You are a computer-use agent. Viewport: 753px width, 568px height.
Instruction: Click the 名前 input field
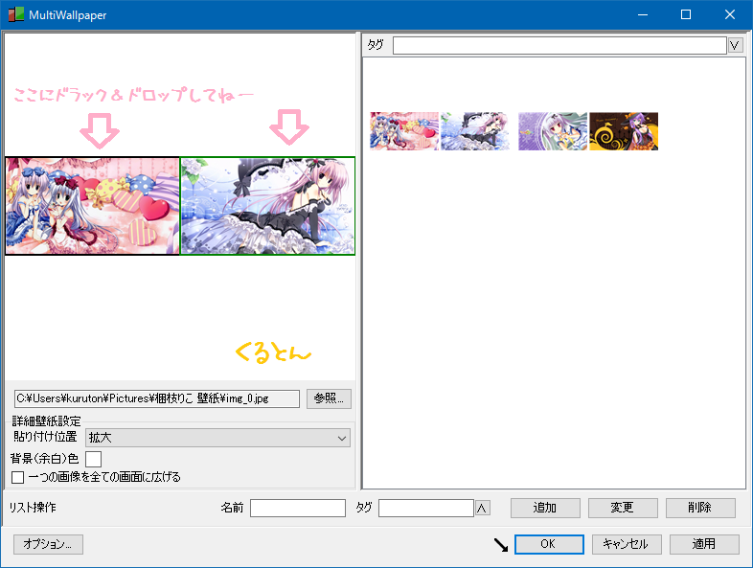298,508
